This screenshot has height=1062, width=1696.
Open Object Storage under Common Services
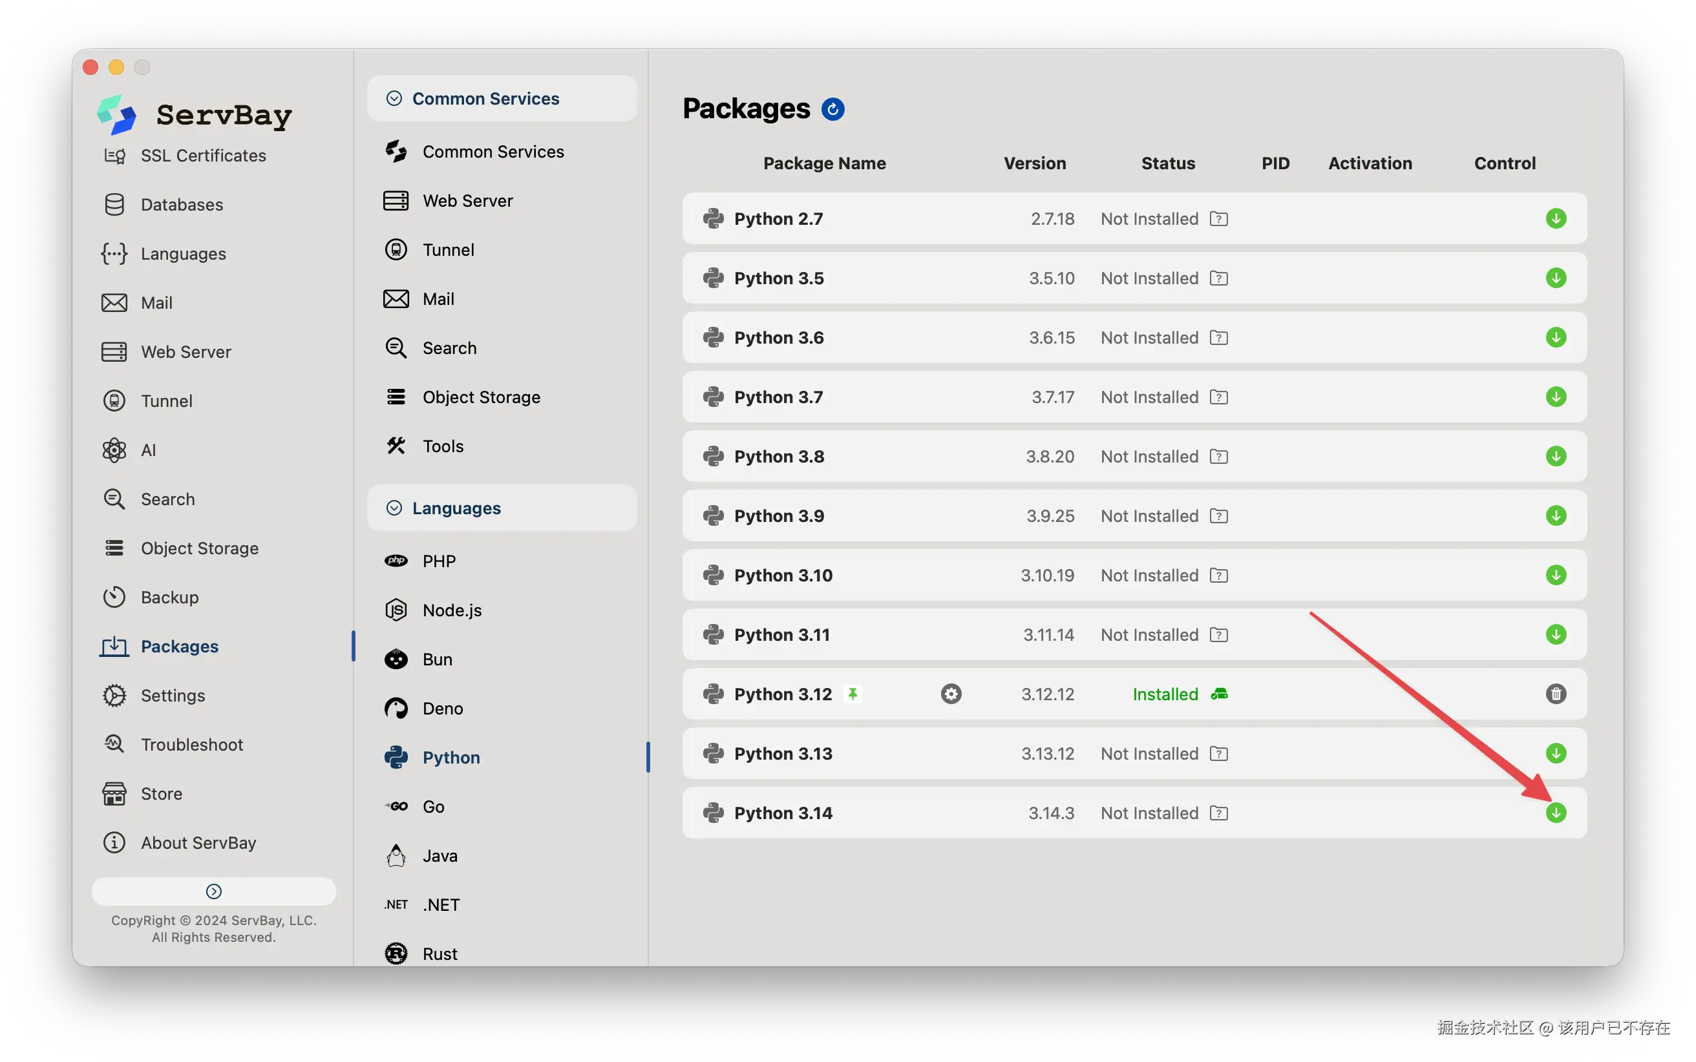482,397
